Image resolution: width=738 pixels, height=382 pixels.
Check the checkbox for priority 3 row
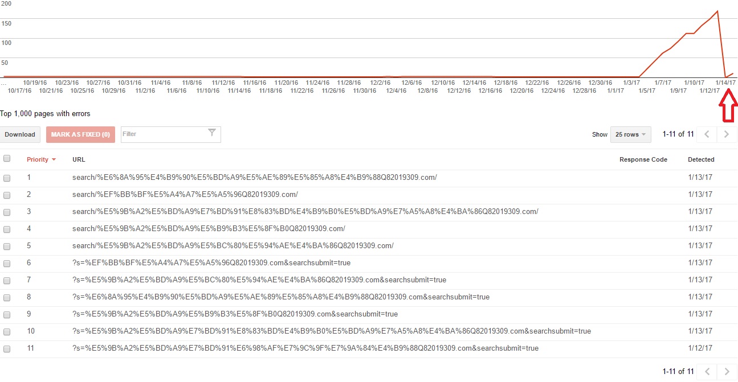[x=7, y=212]
